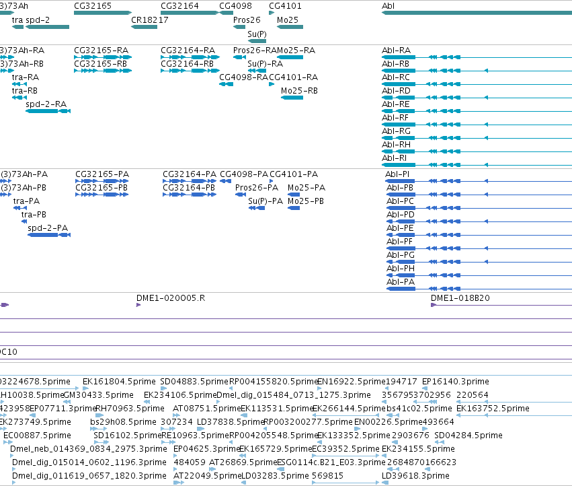Click the Mo25 gene label
572x486 pixels.
[x=288, y=20]
